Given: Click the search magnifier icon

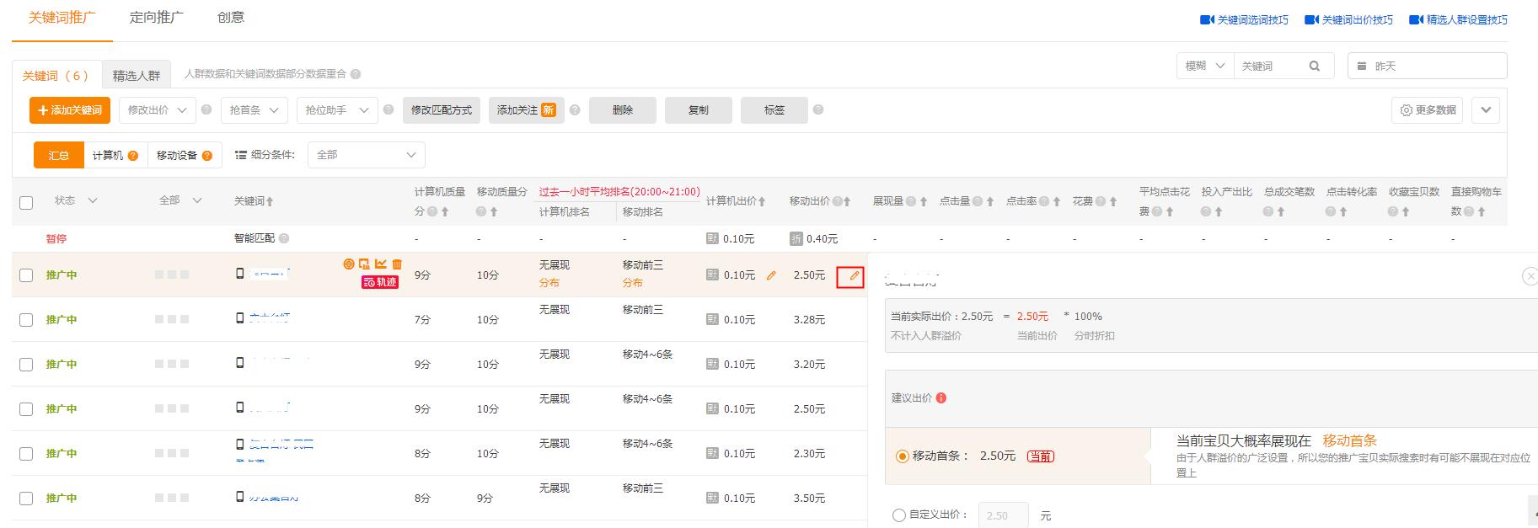Looking at the screenshot, I should pyautogui.click(x=1314, y=66).
